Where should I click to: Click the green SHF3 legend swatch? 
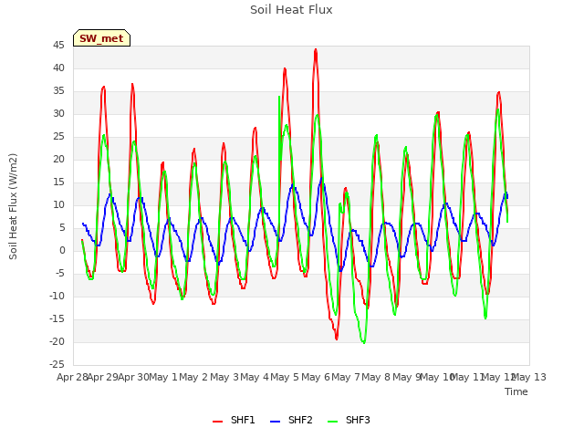pos(332,422)
